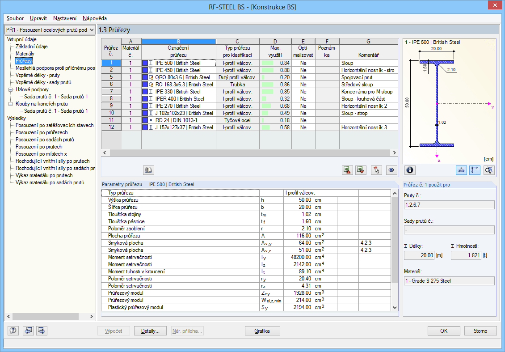Click the Detaily... button
505x352 pixels.
151,331
